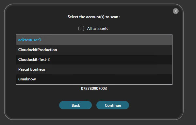Screen dimensions: 196x125
Task: Highlight the CloudockitProduction list row
Action: pyautogui.click(x=94, y=50)
